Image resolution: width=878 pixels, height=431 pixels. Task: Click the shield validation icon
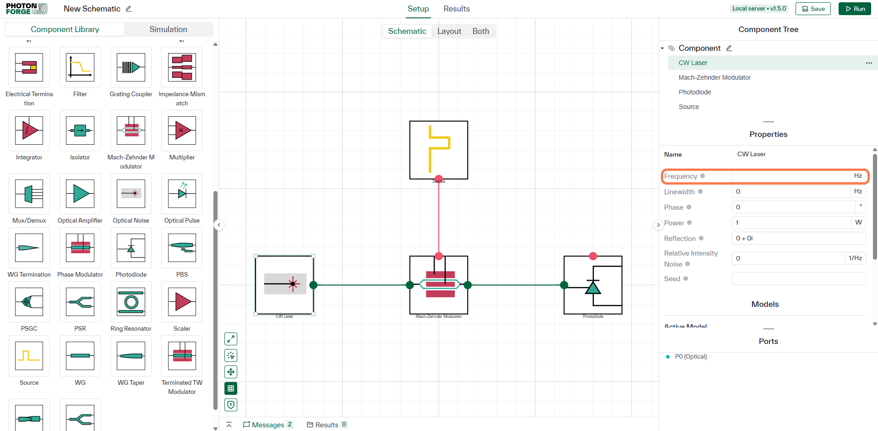tap(231, 405)
